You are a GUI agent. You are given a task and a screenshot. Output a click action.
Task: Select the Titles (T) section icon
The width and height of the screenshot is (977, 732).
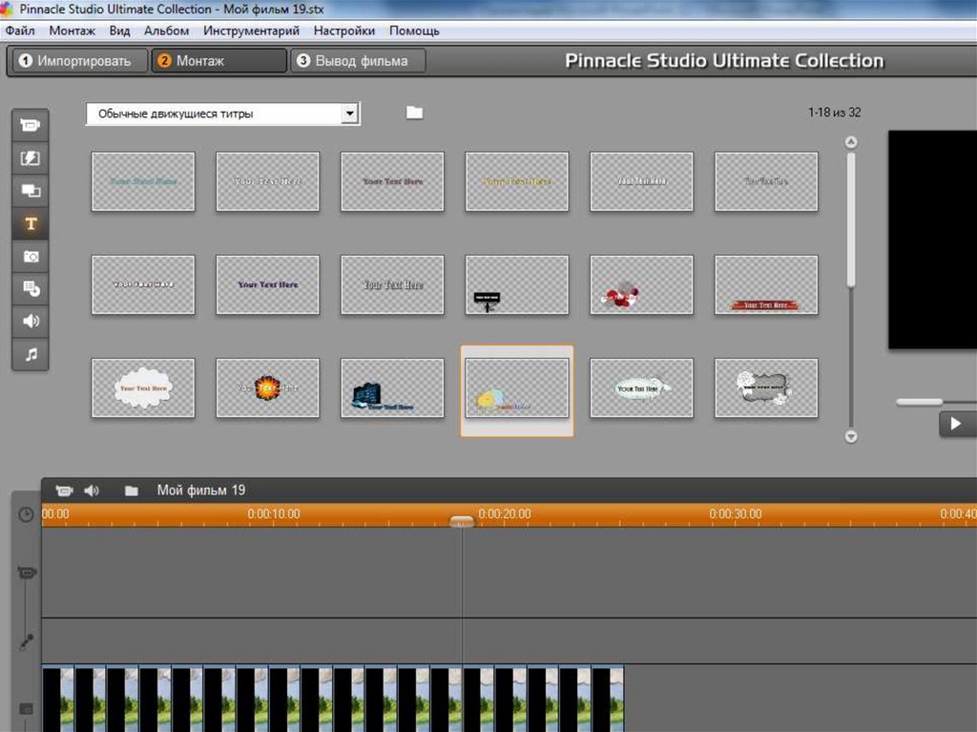[31, 223]
